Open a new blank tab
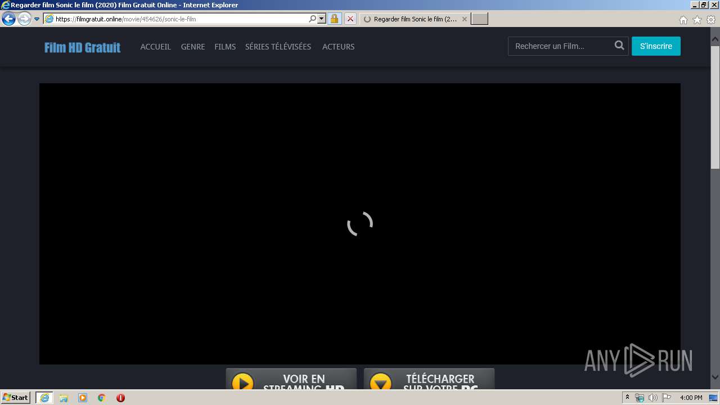This screenshot has width=720, height=405. [479, 19]
